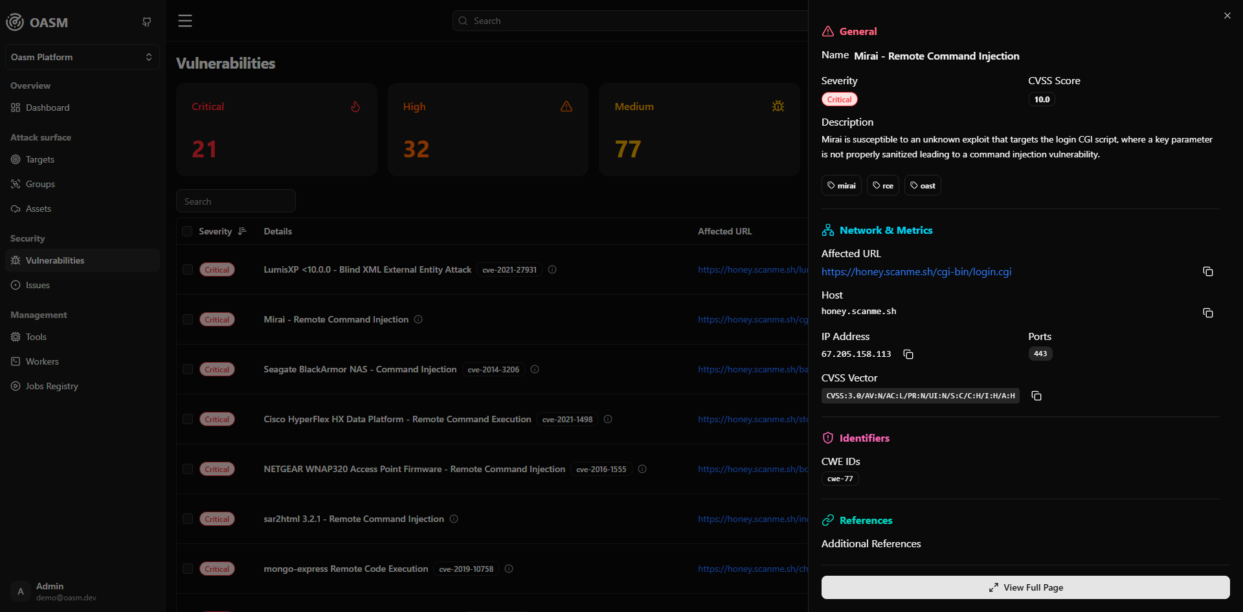Click info icon beside LumisXP row
Viewport: 1243px width, 612px height.
(x=552, y=269)
